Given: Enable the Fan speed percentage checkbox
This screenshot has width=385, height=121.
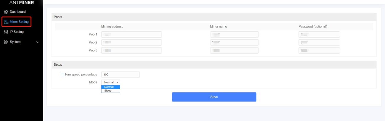Looking at the screenshot, I should 62,75.
